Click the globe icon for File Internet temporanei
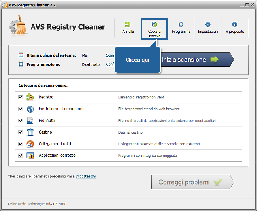This screenshot has width=257, height=211. 30,109
